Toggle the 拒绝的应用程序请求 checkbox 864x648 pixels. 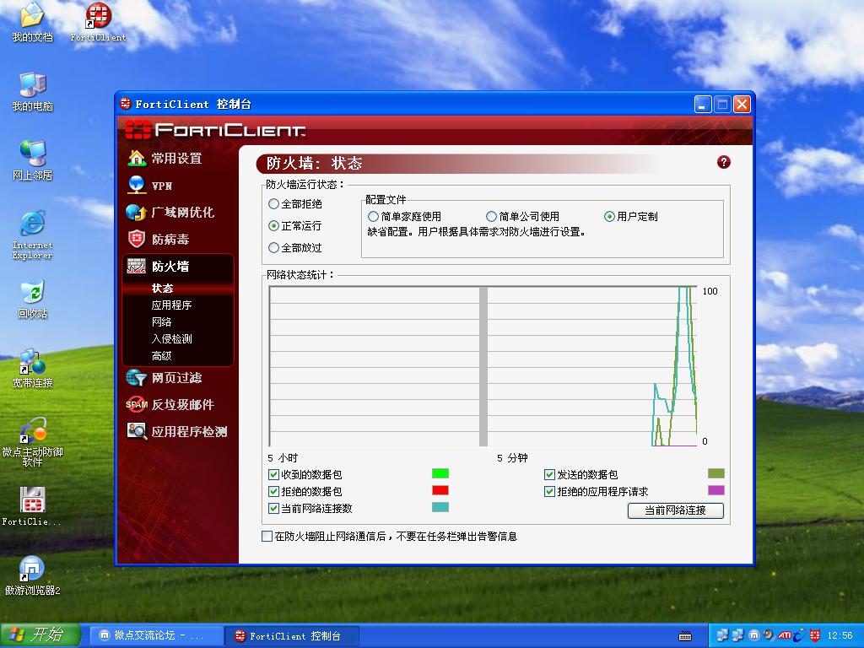(549, 492)
